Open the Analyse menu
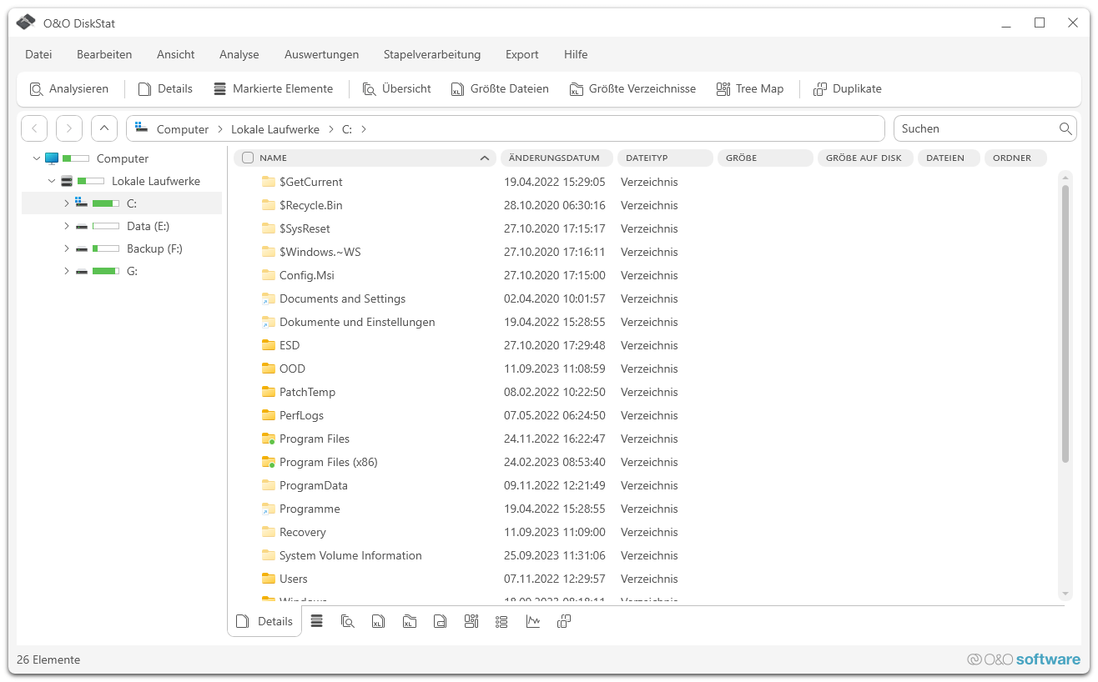Viewport: 1098px width, 682px height. (x=239, y=54)
